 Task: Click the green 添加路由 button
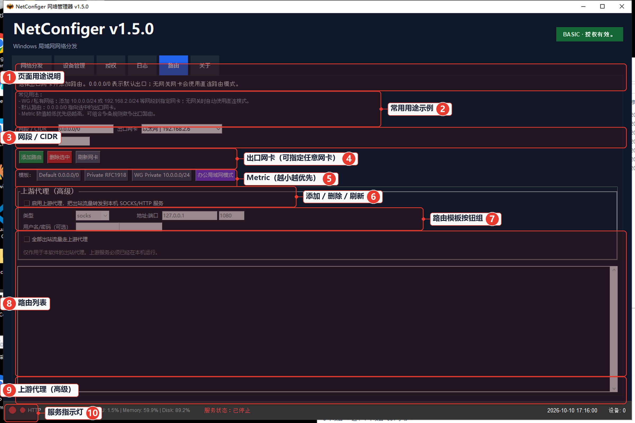31,157
